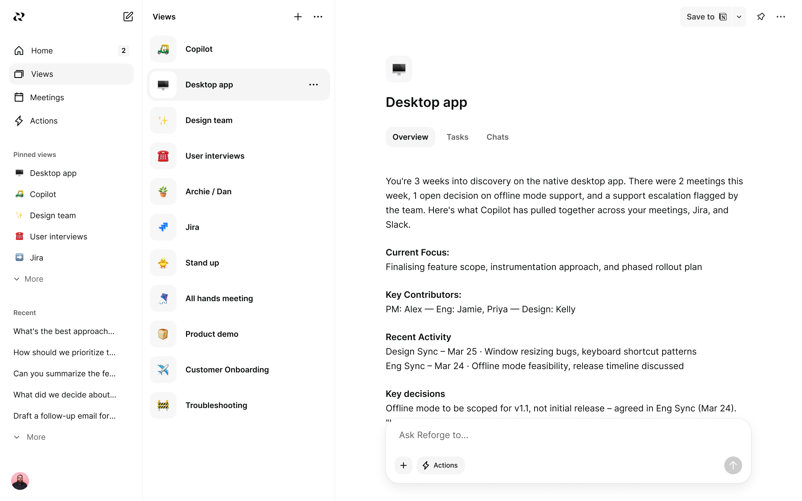Click the send arrow button
The width and height of the screenshot is (802, 501).
click(x=732, y=465)
